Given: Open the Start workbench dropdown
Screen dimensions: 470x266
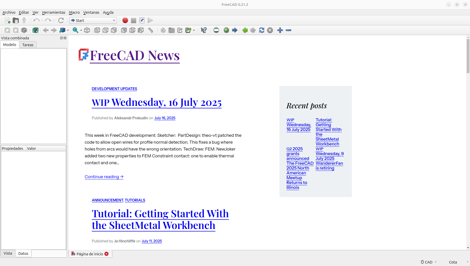Looking at the screenshot, I should point(93,21).
